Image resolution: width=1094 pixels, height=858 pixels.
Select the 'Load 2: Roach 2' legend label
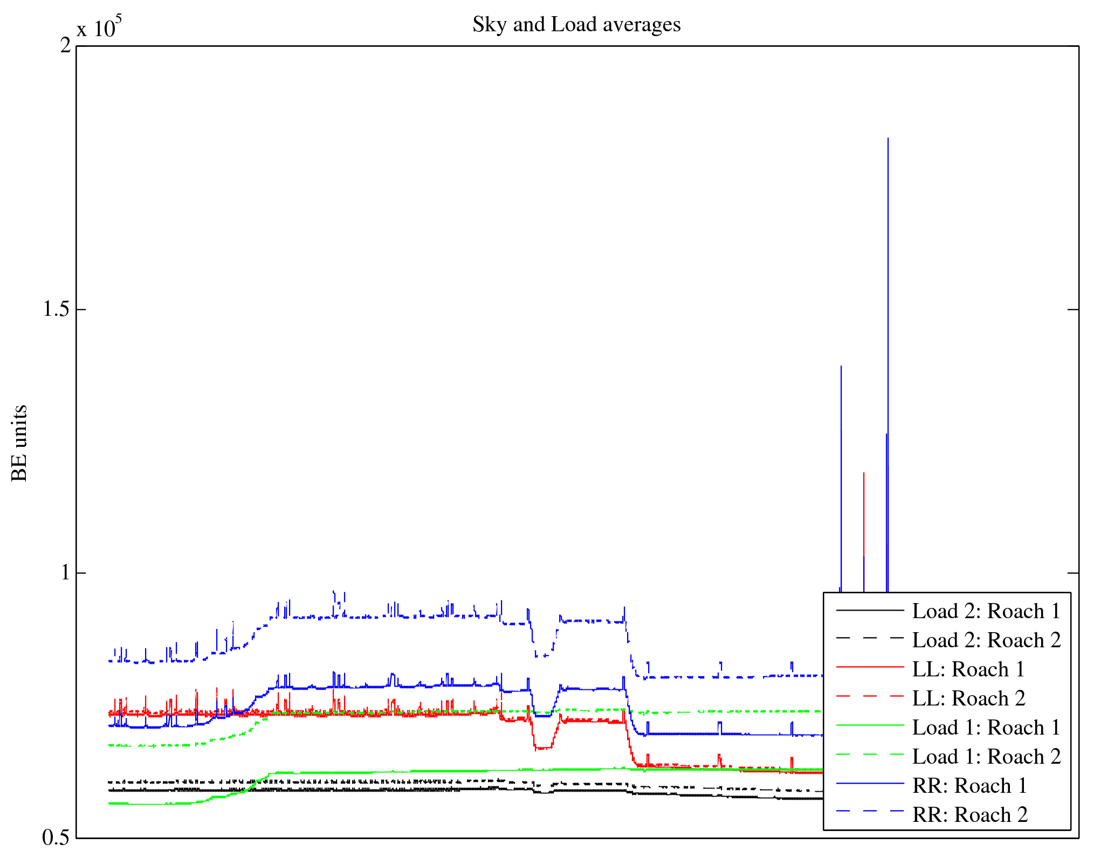(986, 640)
